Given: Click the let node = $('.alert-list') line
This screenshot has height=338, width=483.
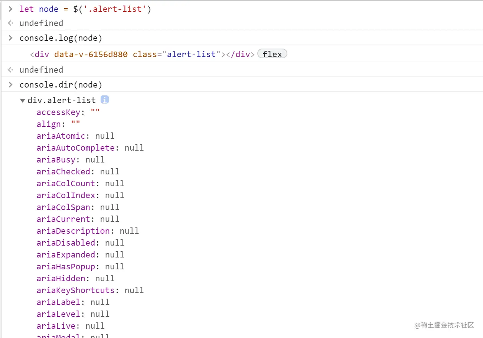Looking at the screenshot, I should pyautogui.click(x=85, y=9).
